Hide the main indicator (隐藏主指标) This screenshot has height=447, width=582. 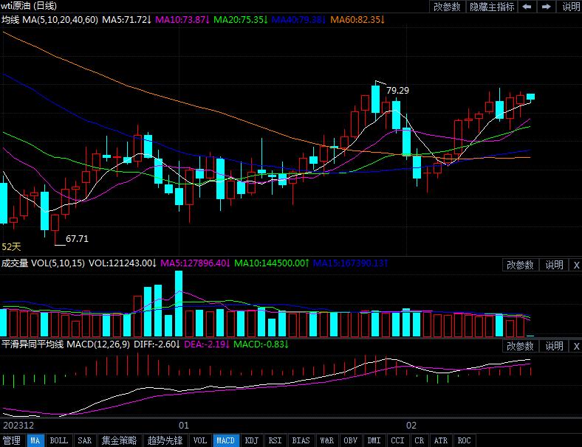(x=492, y=7)
